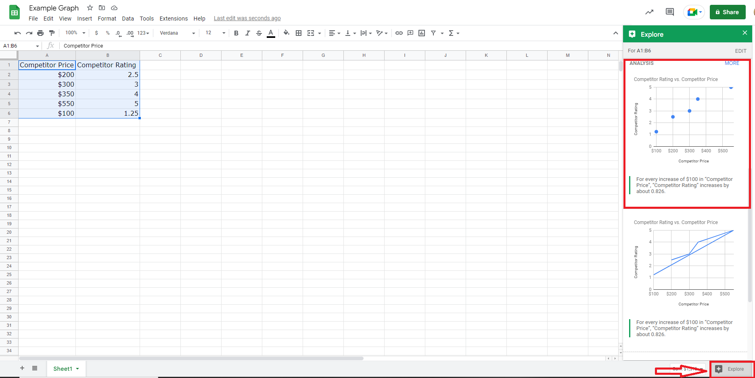
Task: Add a new sheet with the plus button
Action: pos(22,368)
